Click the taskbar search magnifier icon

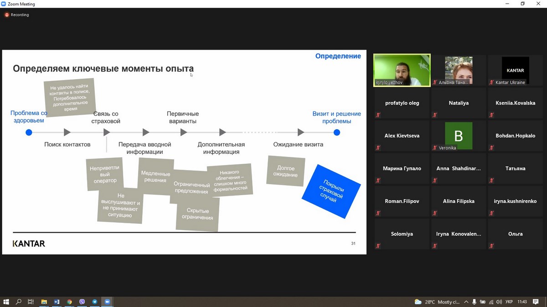[x=19, y=302]
